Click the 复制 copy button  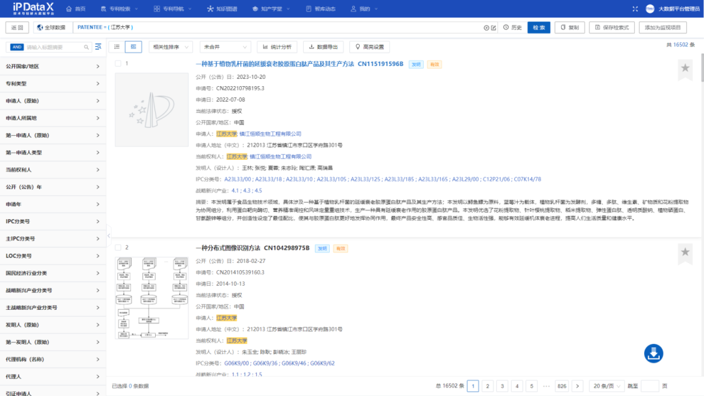[x=569, y=27]
